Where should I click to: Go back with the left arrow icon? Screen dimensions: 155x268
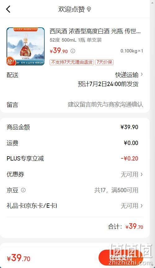tap(8, 9)
